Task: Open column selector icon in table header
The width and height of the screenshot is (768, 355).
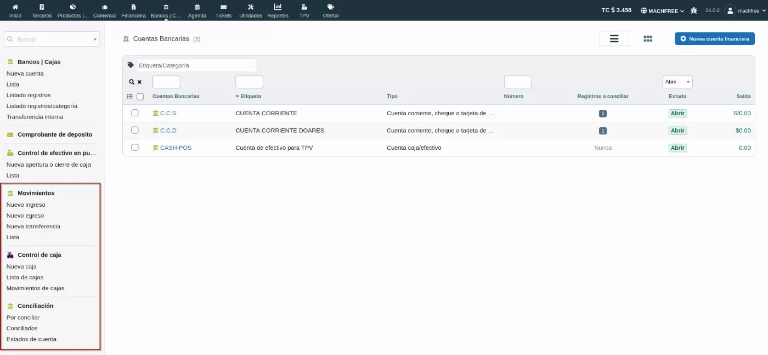Action: 130,97
